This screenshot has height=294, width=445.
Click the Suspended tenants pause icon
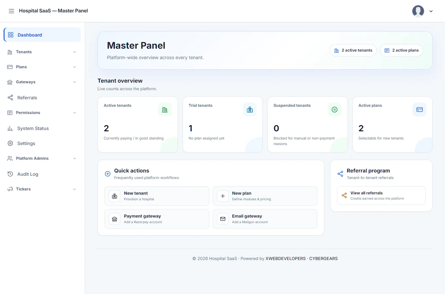tap(335, 110)
